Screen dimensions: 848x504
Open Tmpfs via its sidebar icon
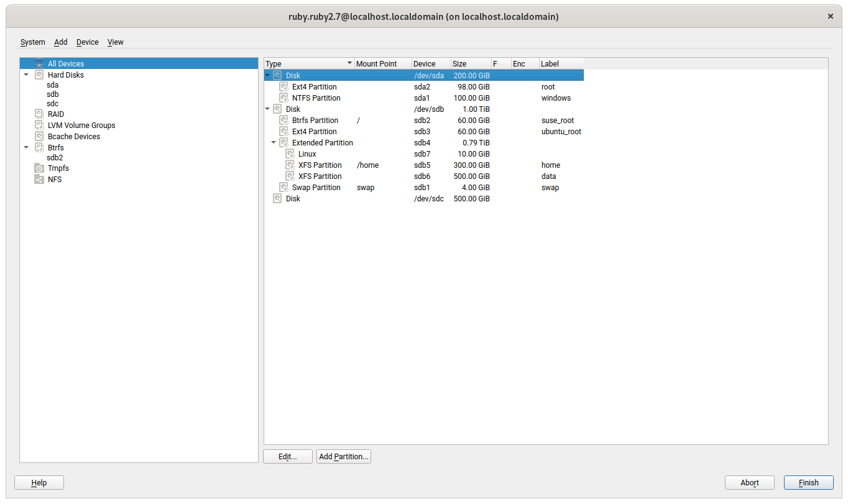(39, 168)
